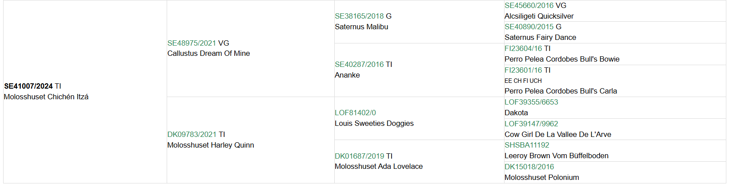The image size is (729, 187).
Task: Click the bold SE41007/2024 registration number
Action: pyautogui.click(x=28, y=86)
